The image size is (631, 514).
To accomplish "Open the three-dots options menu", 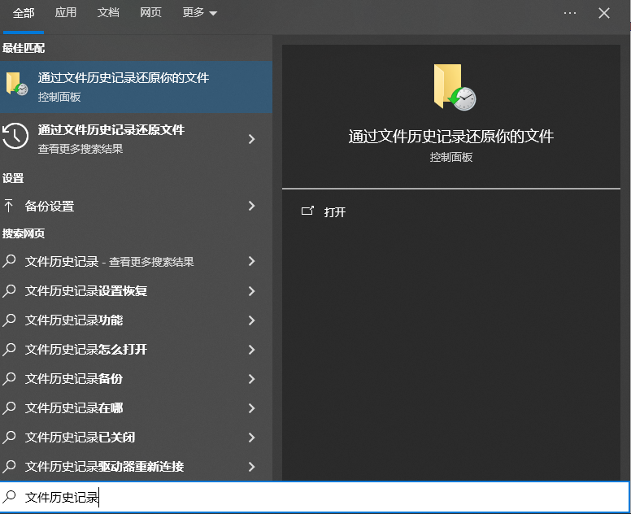I will click(570, 13).
